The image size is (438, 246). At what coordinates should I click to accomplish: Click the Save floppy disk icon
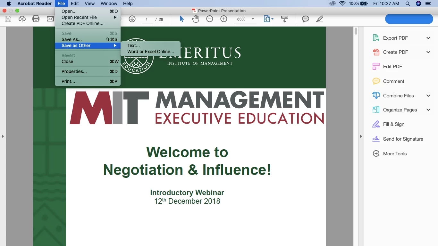8,19
